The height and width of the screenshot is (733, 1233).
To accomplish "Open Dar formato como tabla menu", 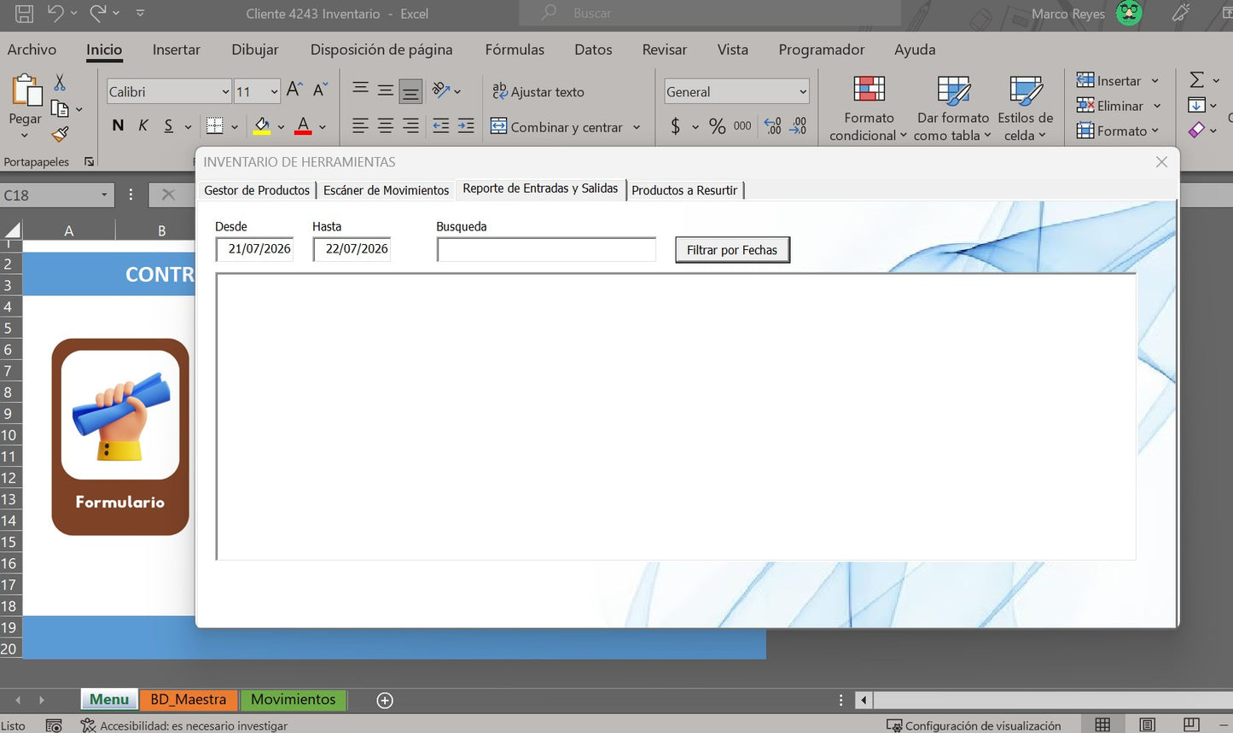I will pos(953,108).
